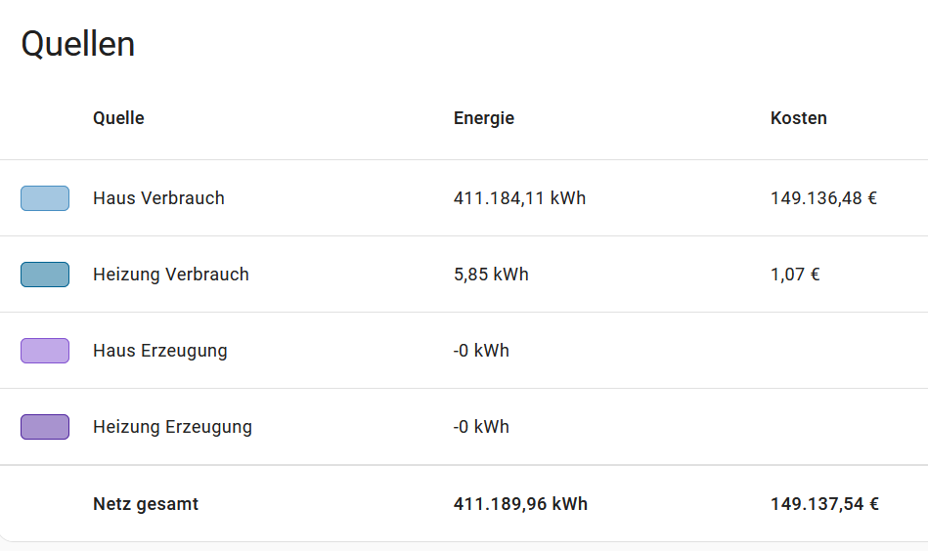Viewport: 928px width, 551px height.
Task: Open the Heizung Verbrauch source row
Action: pyautogui.click(x=171, y=275)
